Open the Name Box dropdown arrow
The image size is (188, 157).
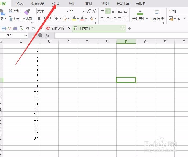coord(26,36)
